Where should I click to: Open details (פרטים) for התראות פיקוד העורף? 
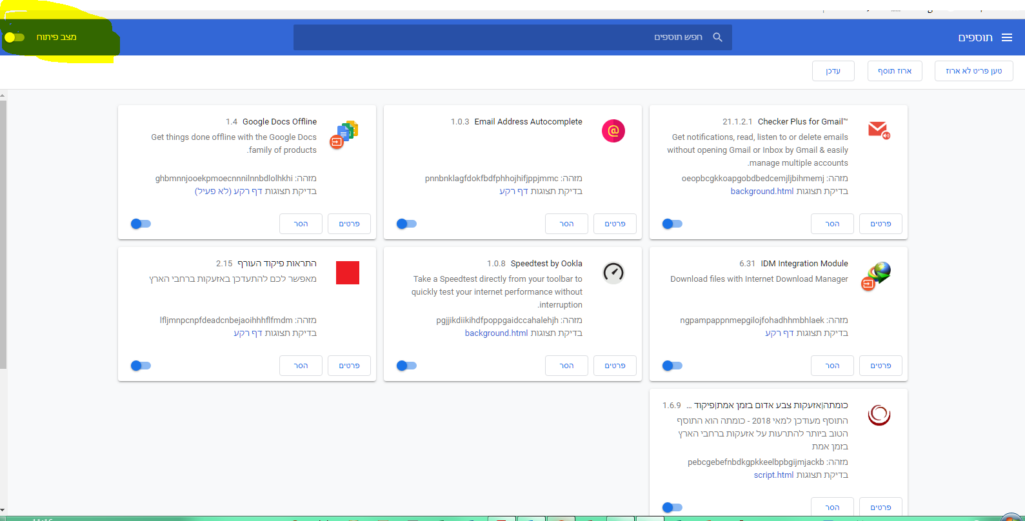pos(349,366)
